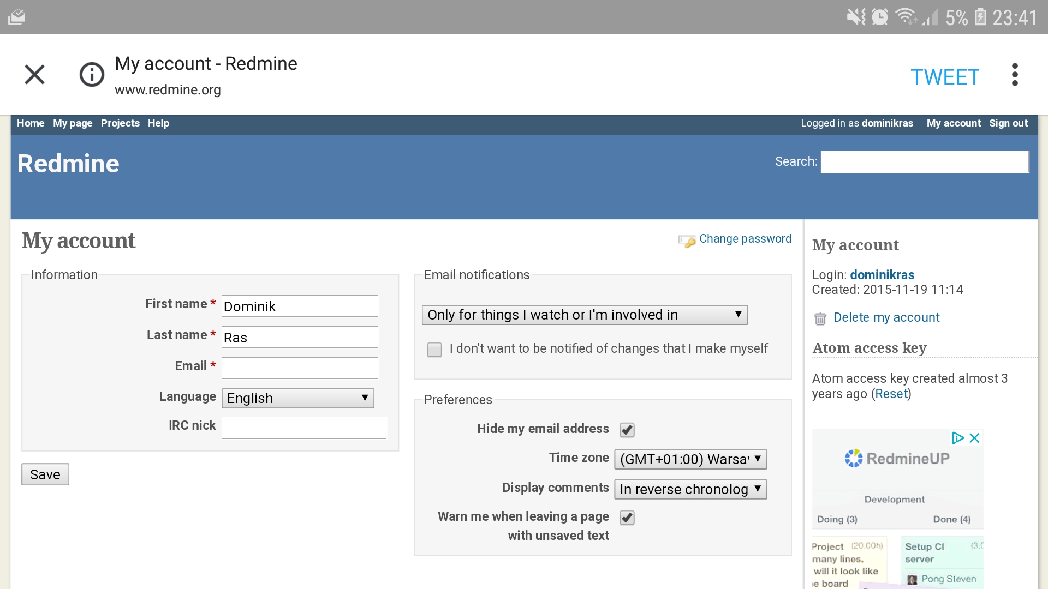1048x589 pixels.
Task: Click the empty Email field
Action: 300,368
